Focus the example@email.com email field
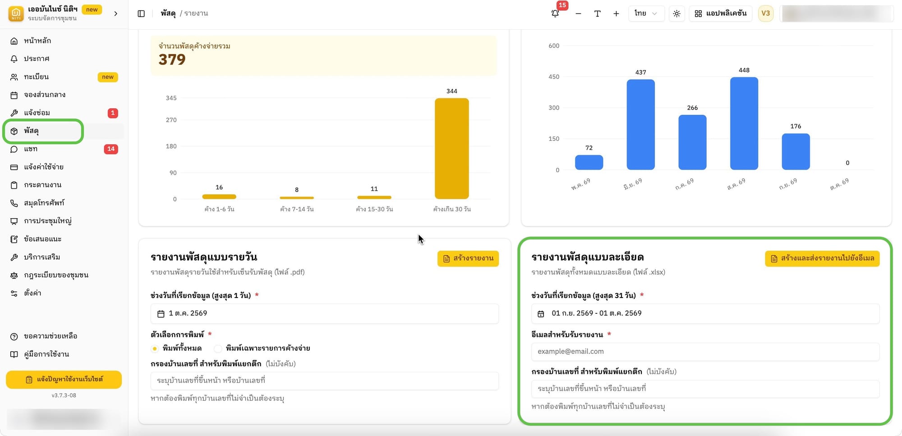 tap(705, 352)
